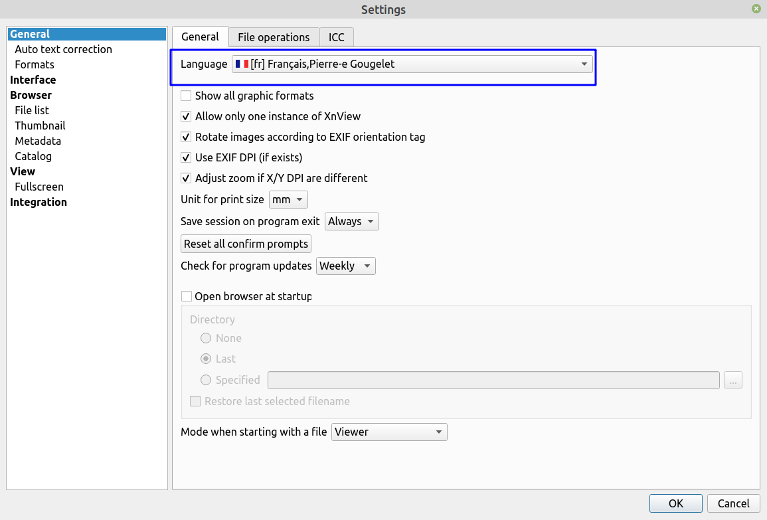Image resolution: width=767 pixels, height=520 pixels.
Task: Change Check for program updates frequency
Action: (x=345, y=266)
